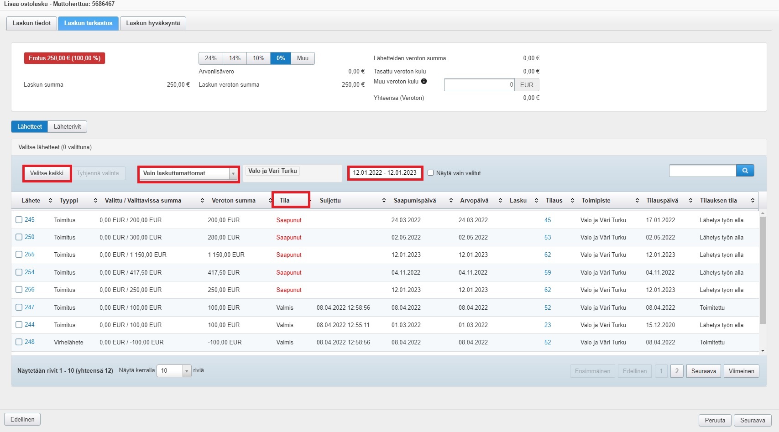Click the Veroton summa sort arrows
This screenshot has height=432, width=779.
pyautogui.click(x=270, y=201)
